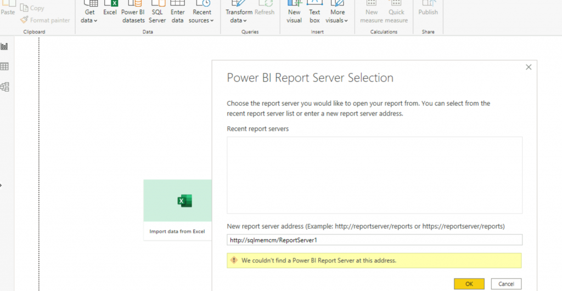Click the "Power BI Report Server Selection" title
The width and height of the screenshot is (562, 291).
(310, 78)
